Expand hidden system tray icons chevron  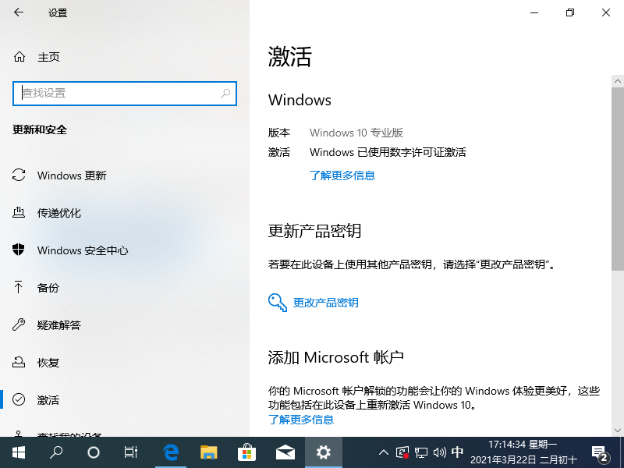pos(383,452)
